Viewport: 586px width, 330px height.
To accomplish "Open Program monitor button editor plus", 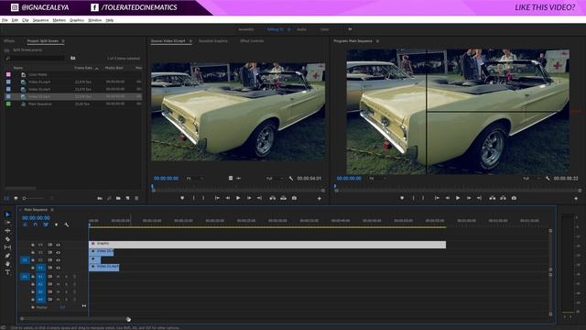I will (576, 198).
